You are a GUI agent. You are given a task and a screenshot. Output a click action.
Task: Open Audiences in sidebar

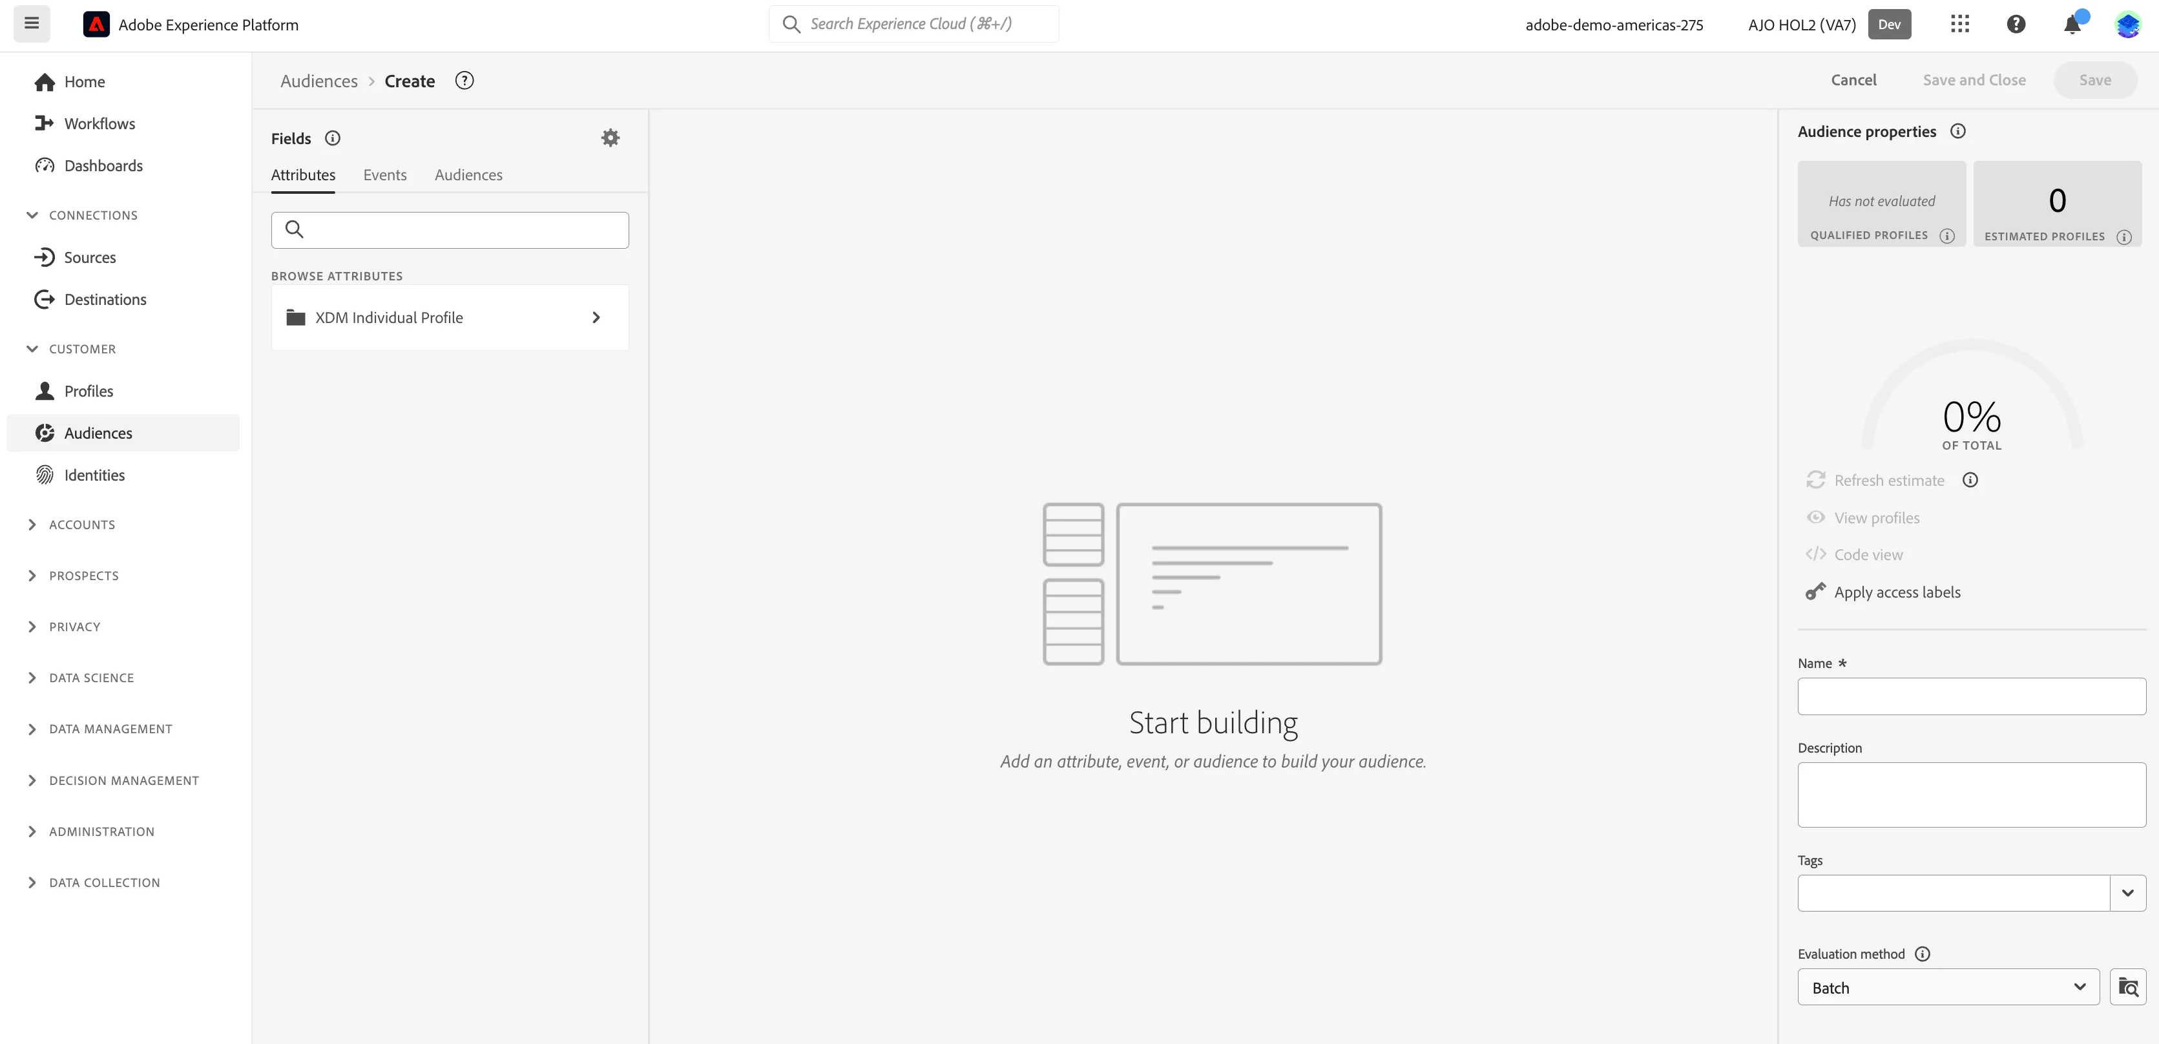(x=122, y=432)
